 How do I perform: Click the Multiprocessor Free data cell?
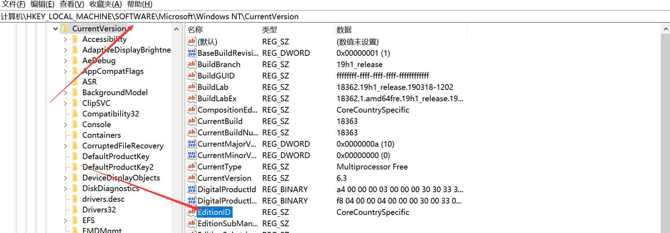372,167
